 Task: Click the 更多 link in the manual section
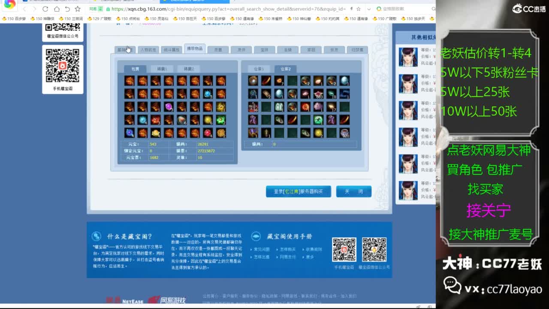coord(310,257)
